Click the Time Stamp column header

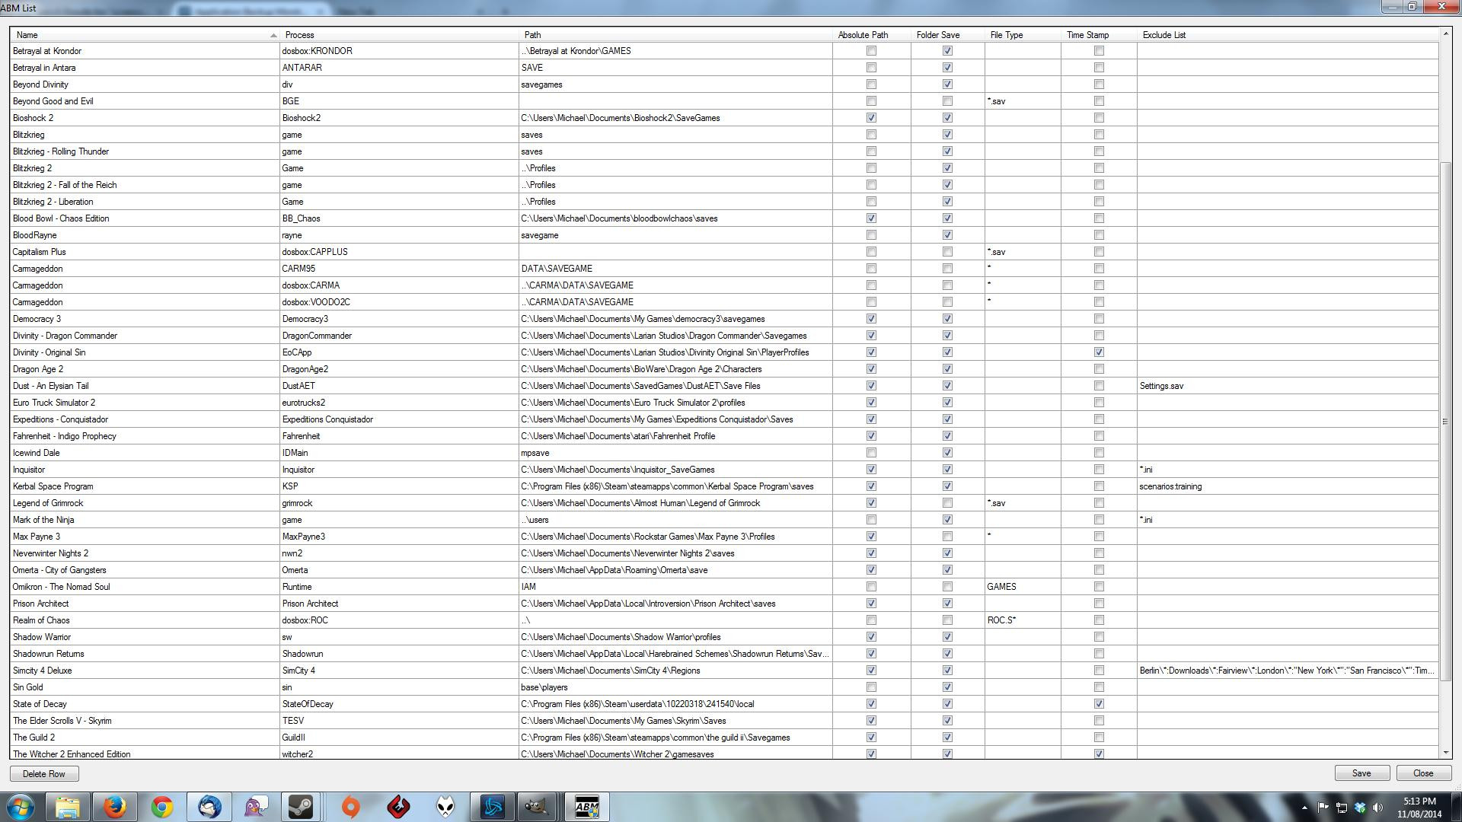[1099, 35]
